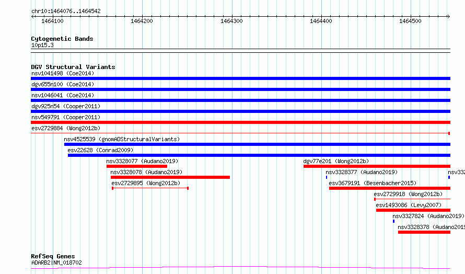Click the blue bar under nsv1041498

240,78
